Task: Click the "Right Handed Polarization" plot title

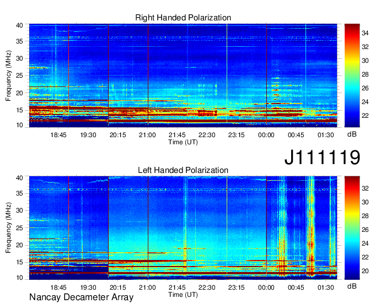Action: click(183, 18)
